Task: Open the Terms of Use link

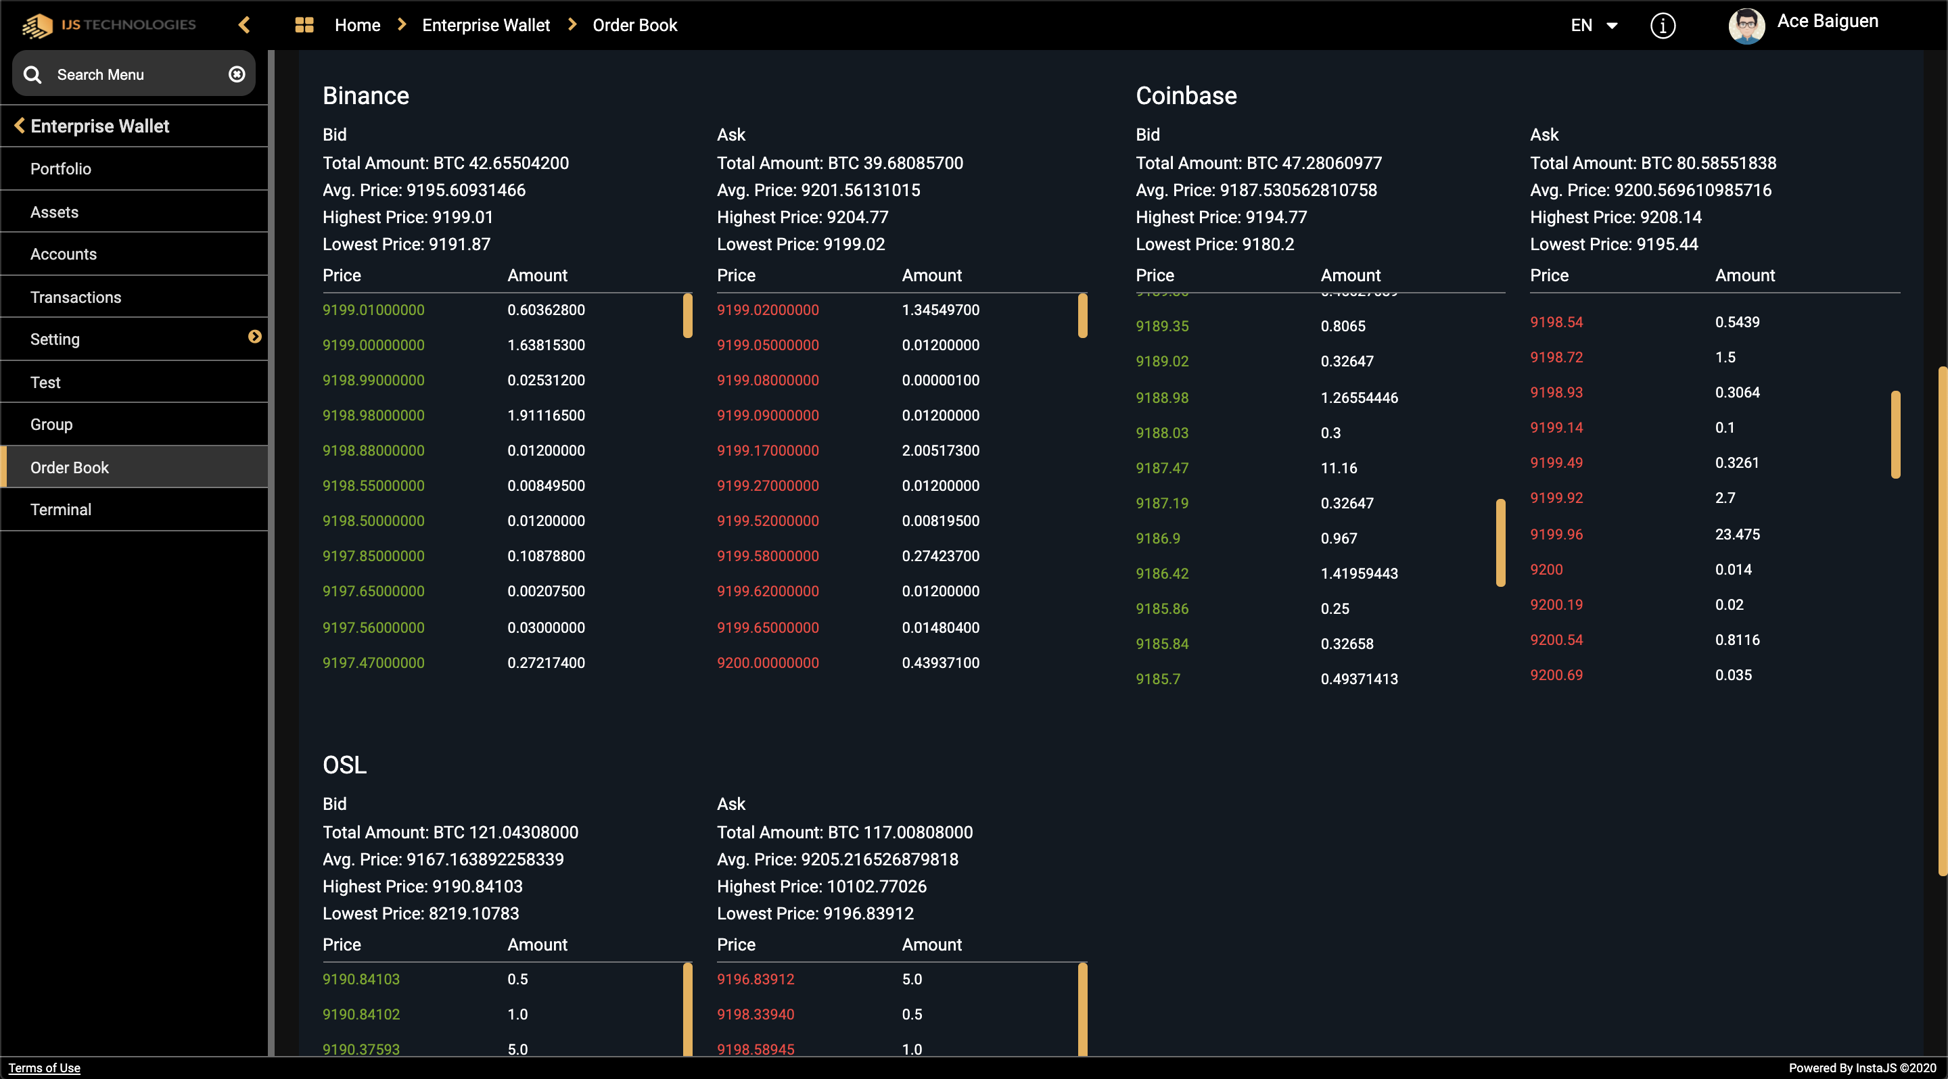Action: [x=45, y=1068]
